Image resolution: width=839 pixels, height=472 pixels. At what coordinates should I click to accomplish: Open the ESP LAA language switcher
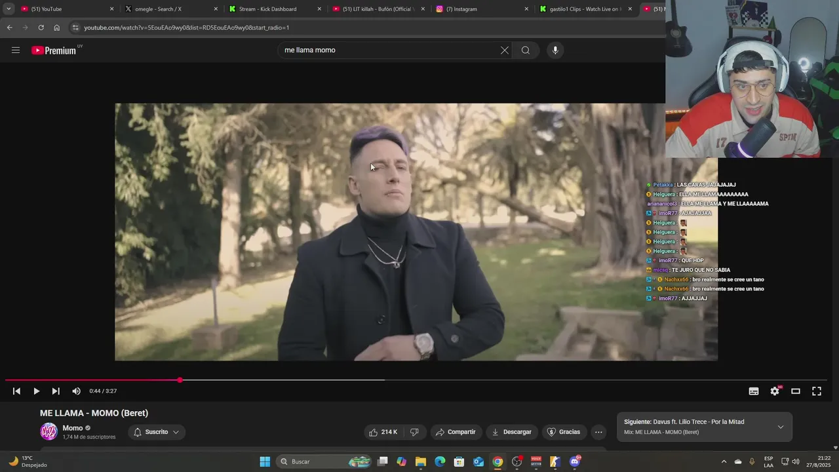[x=768, y=462]
